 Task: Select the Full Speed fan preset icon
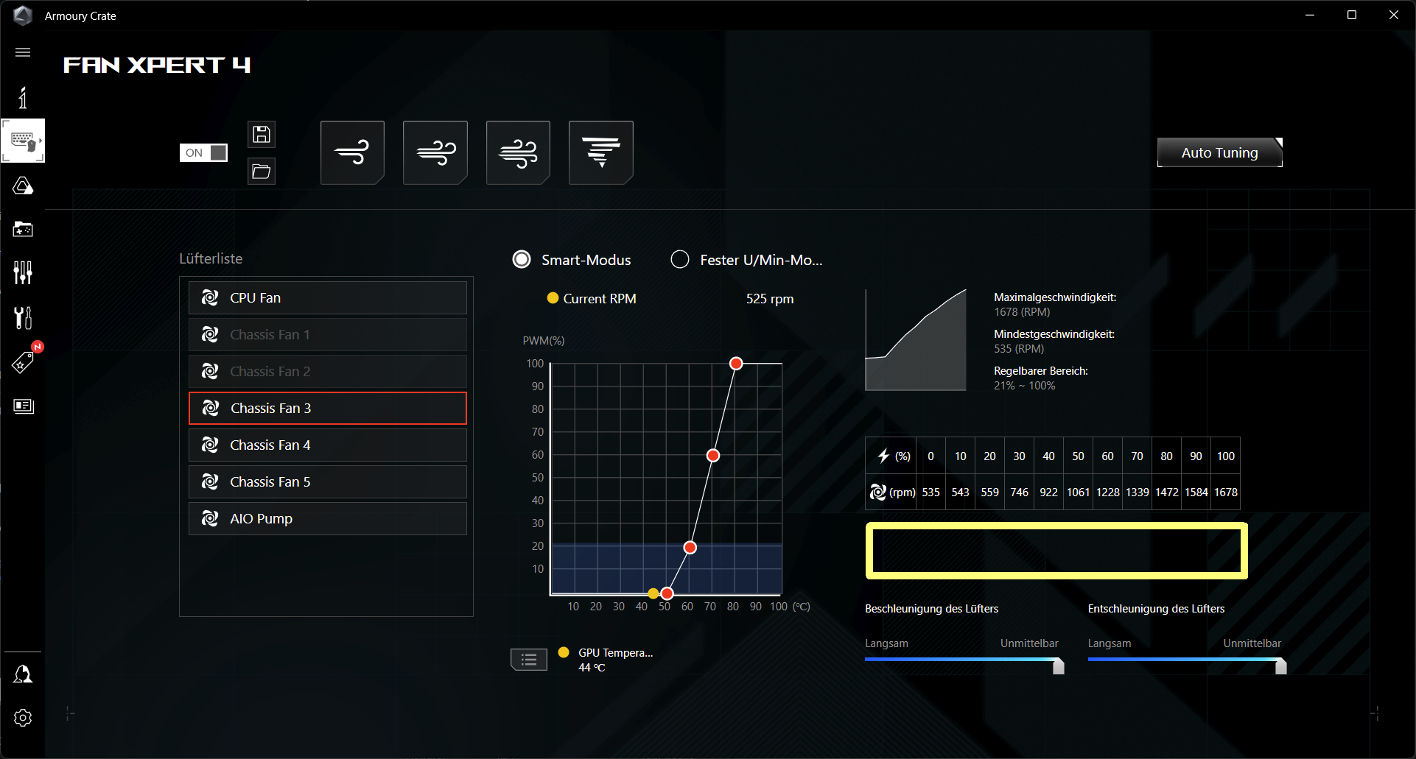pyautogui.click(x=601, y=152)
